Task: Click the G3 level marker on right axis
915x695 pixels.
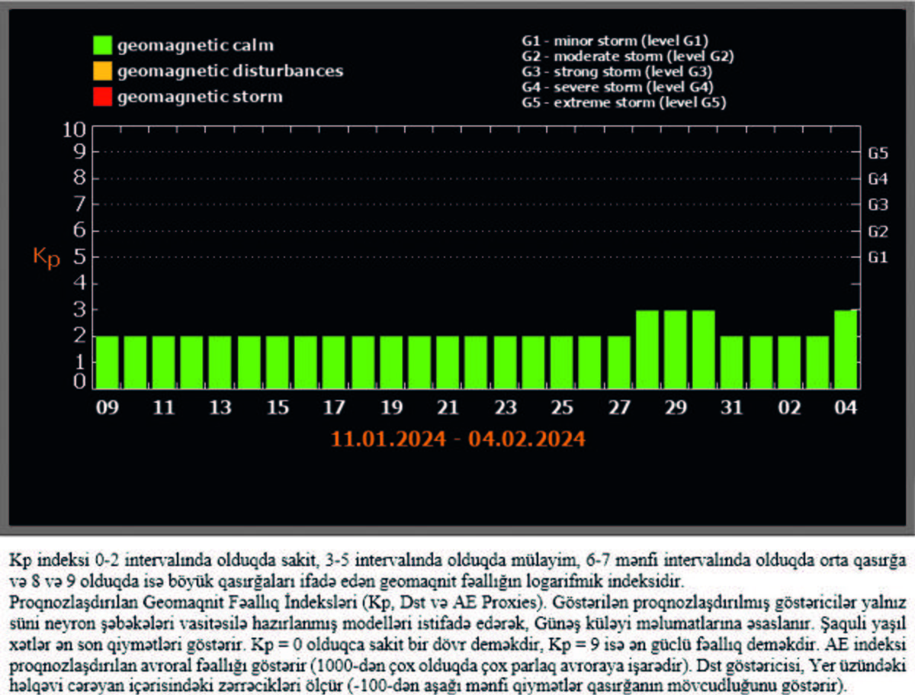Action: click(878, 205)
